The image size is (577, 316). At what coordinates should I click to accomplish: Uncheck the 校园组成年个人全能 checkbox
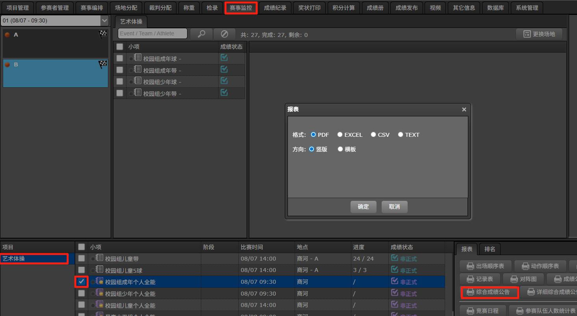82,281
